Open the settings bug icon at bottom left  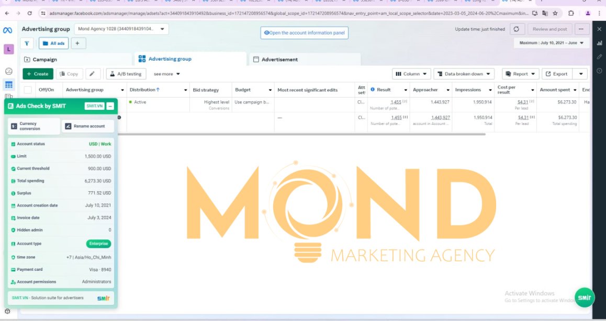click(7, 312)
